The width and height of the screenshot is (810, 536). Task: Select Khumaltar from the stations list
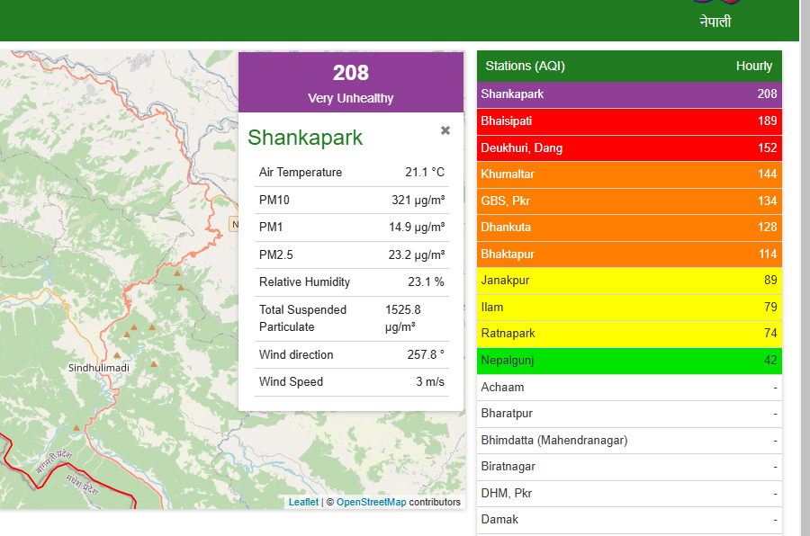click(628, 174)
